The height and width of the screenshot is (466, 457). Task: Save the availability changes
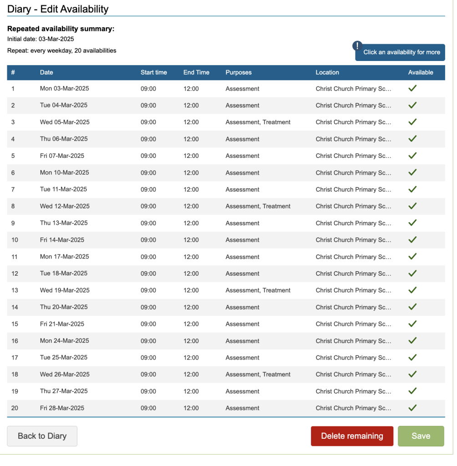(x=421, y=436)
